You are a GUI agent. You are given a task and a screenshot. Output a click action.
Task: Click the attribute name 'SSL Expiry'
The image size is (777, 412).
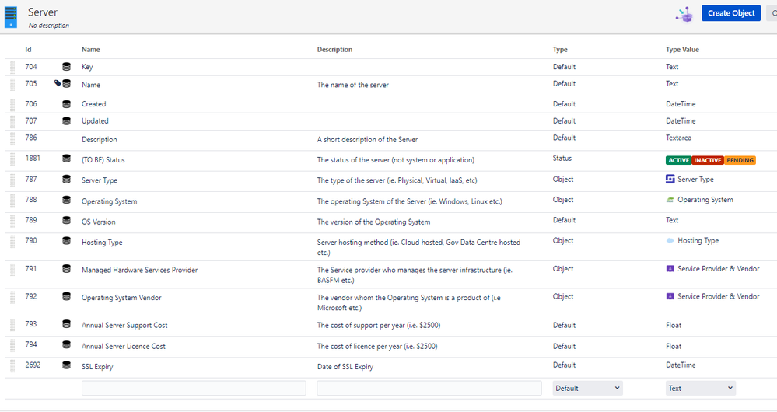tap(98, 367)
